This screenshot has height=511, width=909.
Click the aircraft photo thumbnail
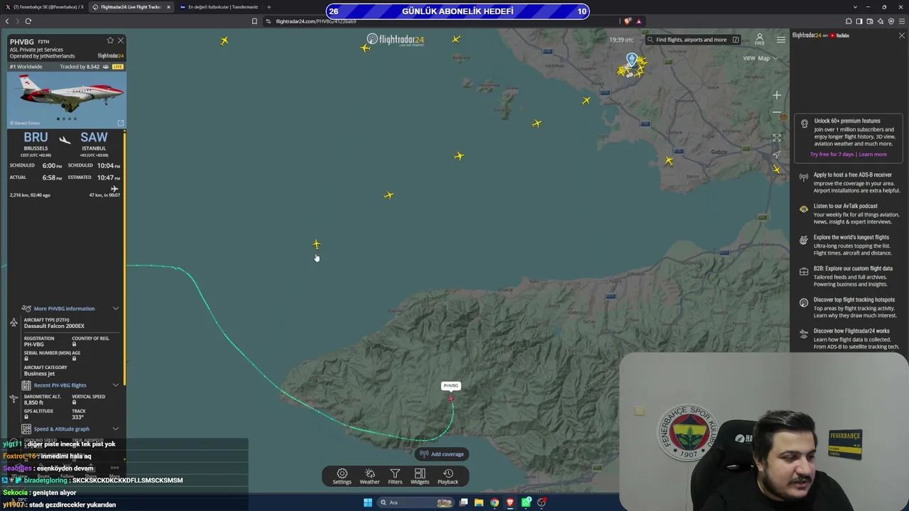(x=67, y=100)
